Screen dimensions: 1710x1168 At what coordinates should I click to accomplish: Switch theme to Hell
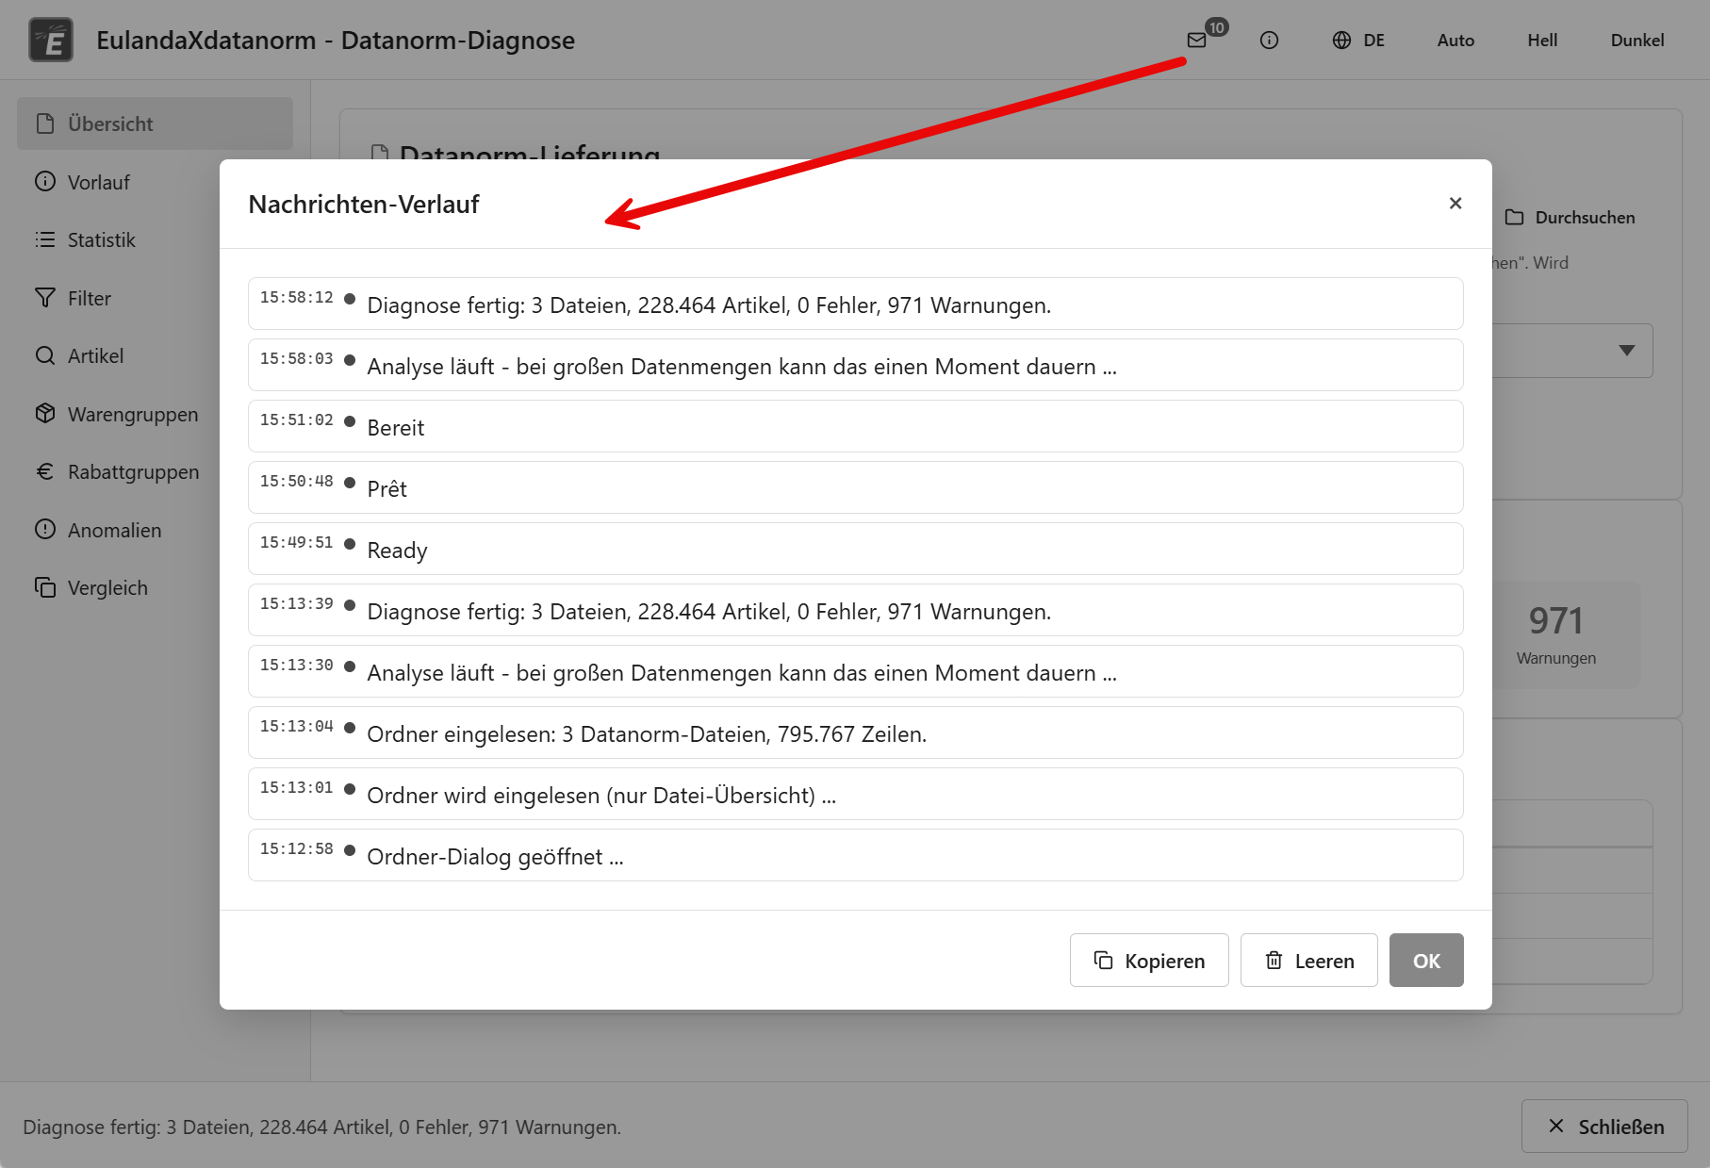pyautogui.click(x=1542, y=40)
